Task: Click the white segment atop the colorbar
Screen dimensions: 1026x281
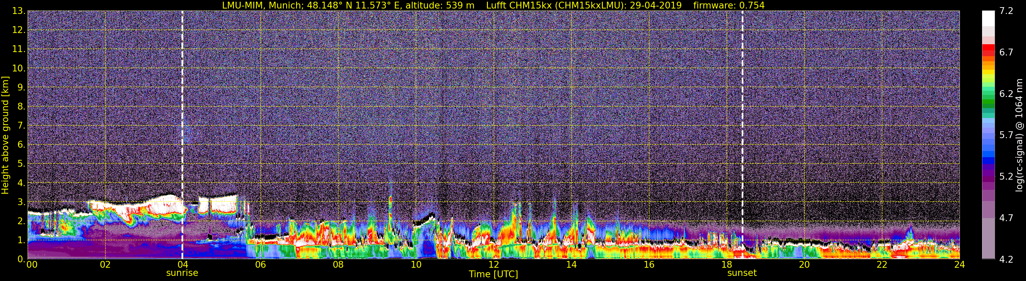Action: 988,18
